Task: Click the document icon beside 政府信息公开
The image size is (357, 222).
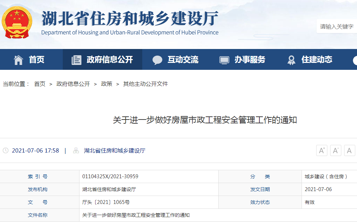Action: [x=76, y=60]
